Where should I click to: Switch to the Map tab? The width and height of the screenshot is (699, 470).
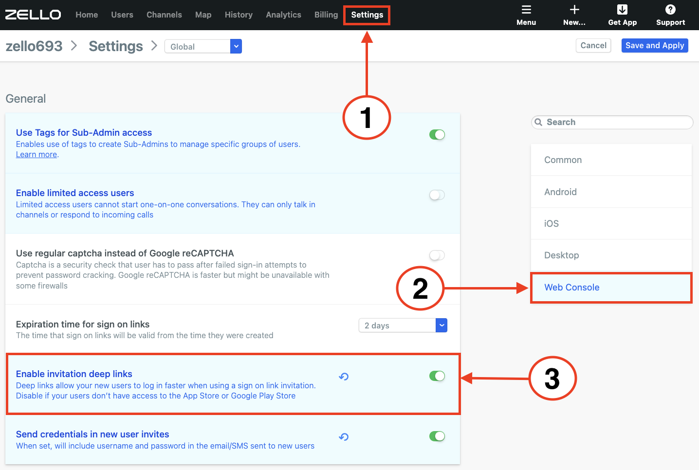(203, 15)
